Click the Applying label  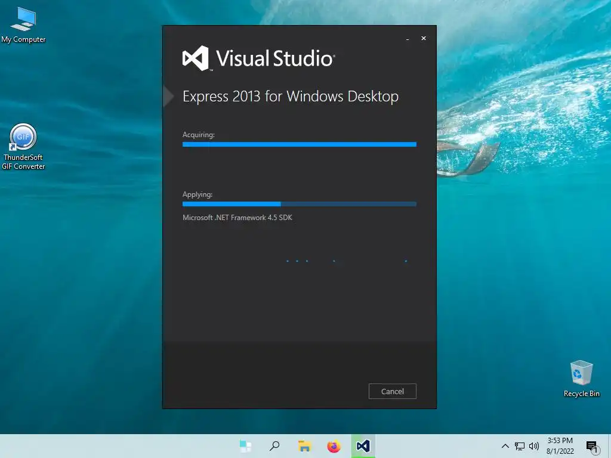[198, 194]
